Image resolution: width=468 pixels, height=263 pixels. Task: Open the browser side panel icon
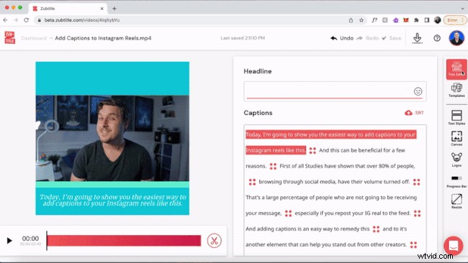tap(426, 20)
